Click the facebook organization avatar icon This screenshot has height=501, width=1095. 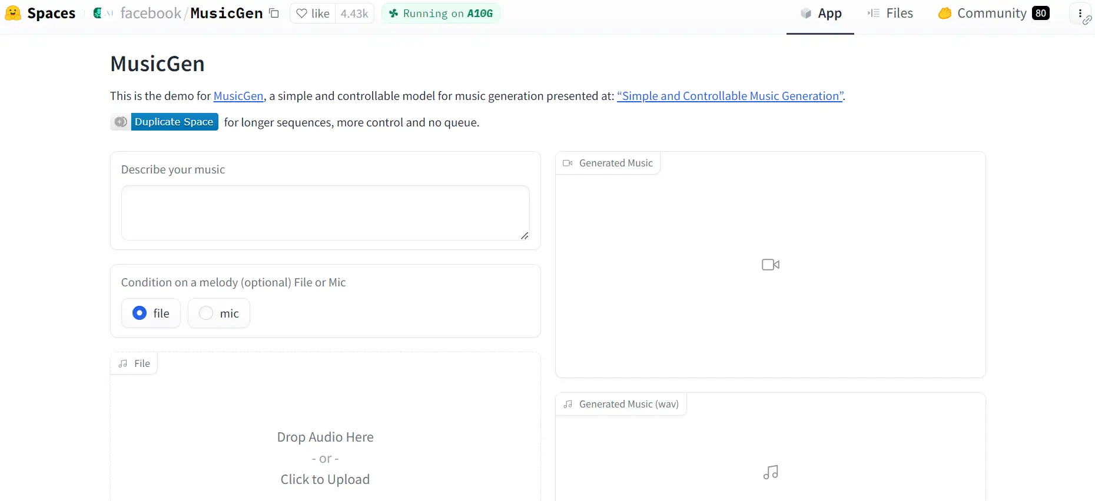coord(98,13)
